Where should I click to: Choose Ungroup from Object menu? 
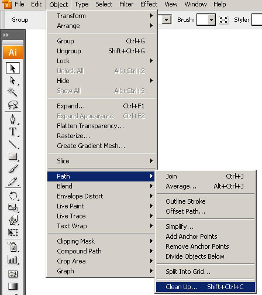(x=101, y=51)
